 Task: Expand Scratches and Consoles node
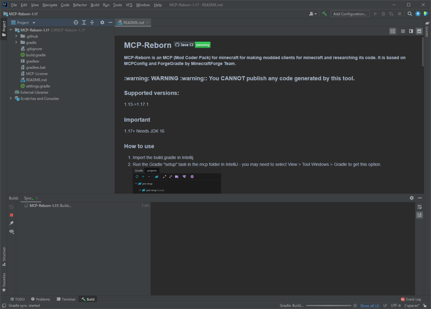pos(11,98)
